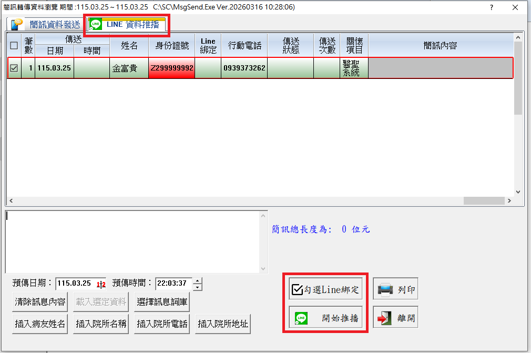Insert patient name with 插入病友姓名

coord(40,324)
